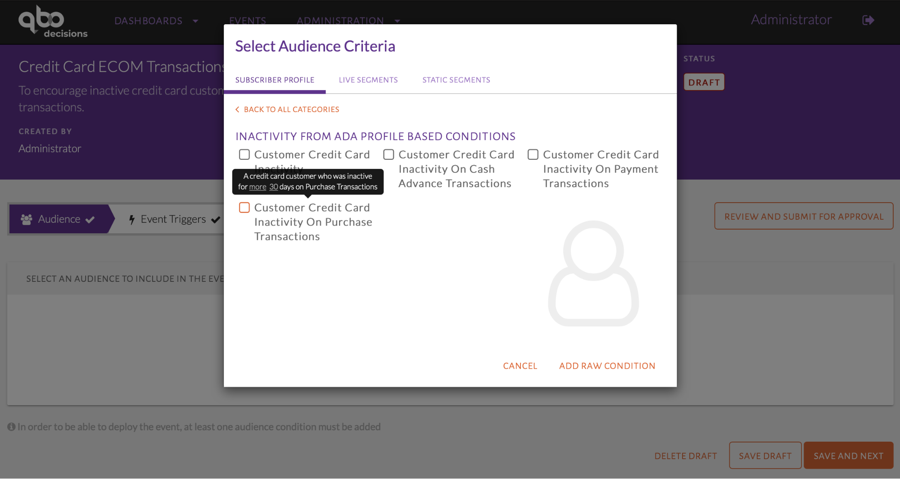Check Inactivity On Purchase Transactions checkbox
Image resolution: width=900 pixels, height=479 pixels.
pyautogui.click(x=244, y=208)
